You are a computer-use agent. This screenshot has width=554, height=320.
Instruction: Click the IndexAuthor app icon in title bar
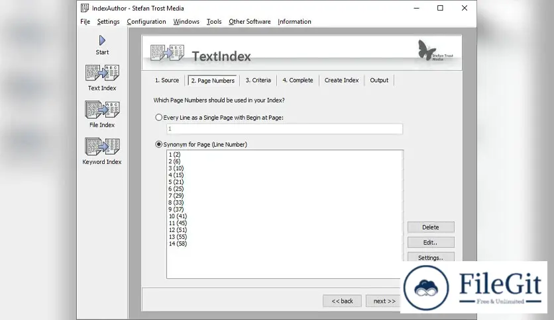[x=85, y=8]
